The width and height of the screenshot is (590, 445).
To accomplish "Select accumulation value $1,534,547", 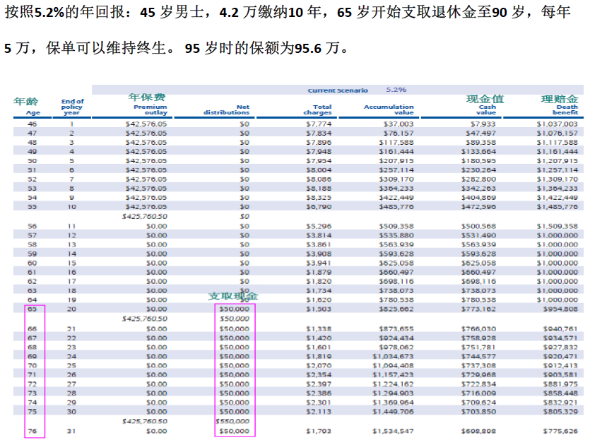I will coord(393,432).
